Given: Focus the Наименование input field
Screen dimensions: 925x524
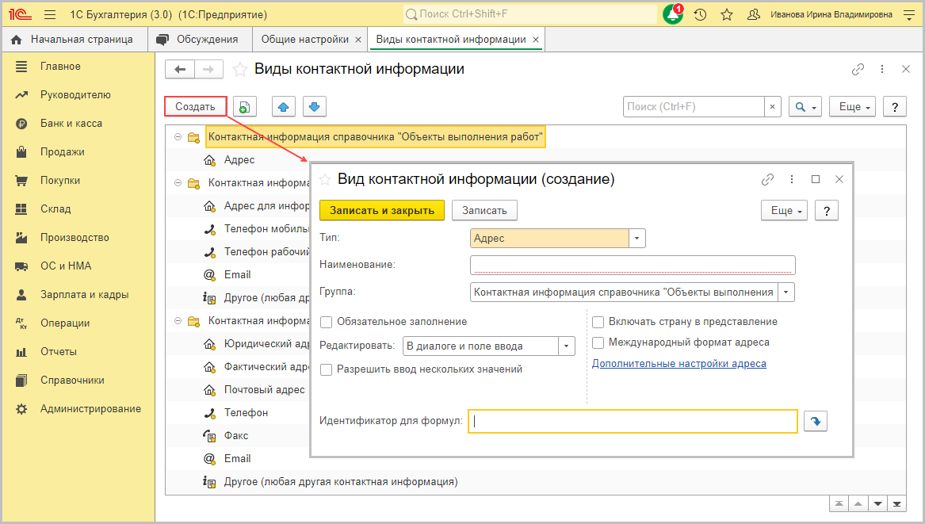Looking at the screenshot, I should [633, 265].
